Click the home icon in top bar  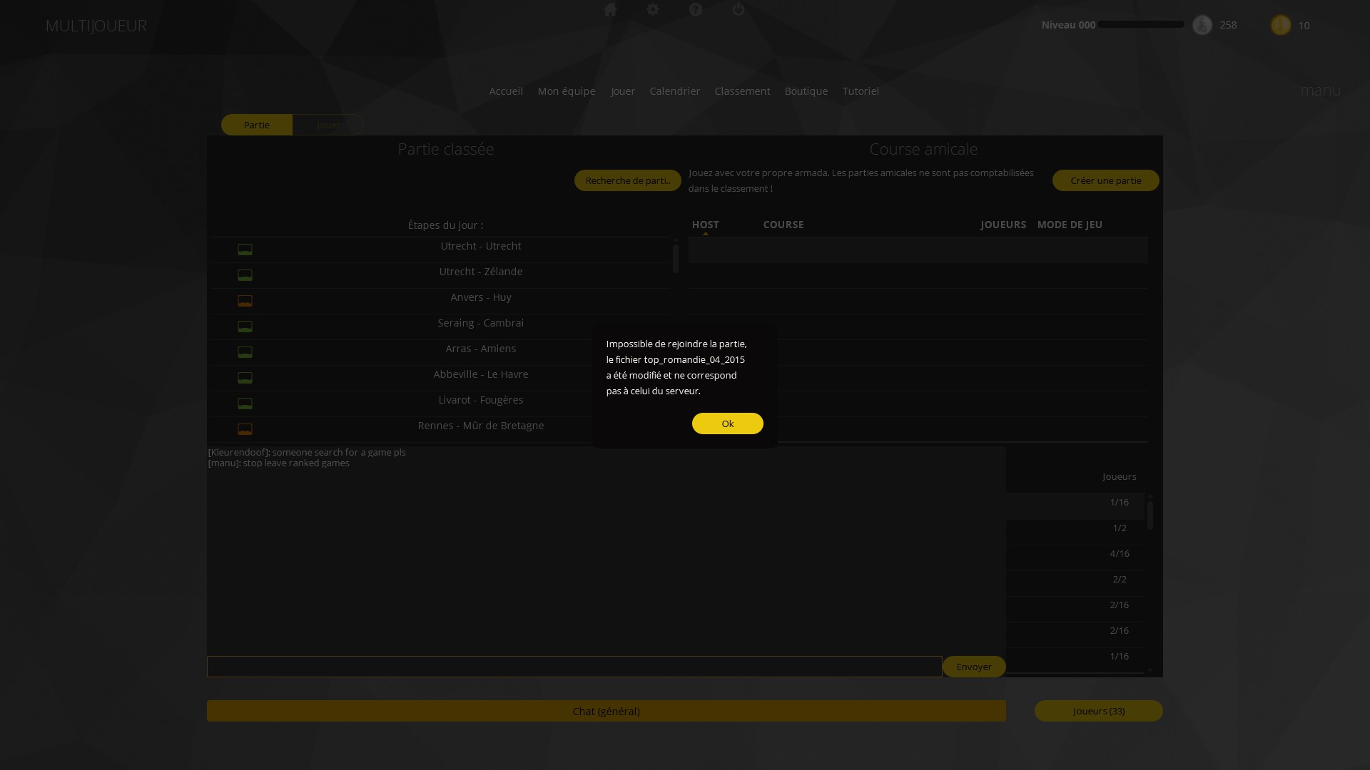click(x=610, y=9)
